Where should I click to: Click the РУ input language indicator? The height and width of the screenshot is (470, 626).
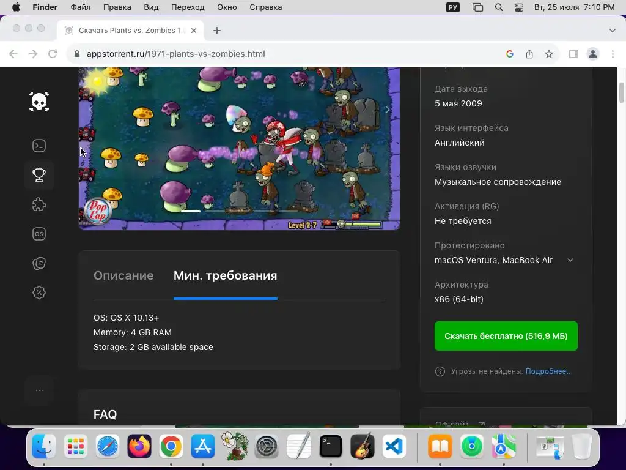pyautogui.click(x=453, y=7)
